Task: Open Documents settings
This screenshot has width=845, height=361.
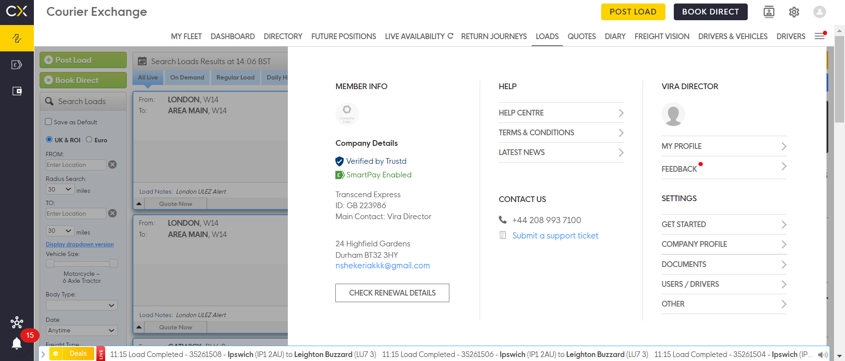Action: click(724, 264)
